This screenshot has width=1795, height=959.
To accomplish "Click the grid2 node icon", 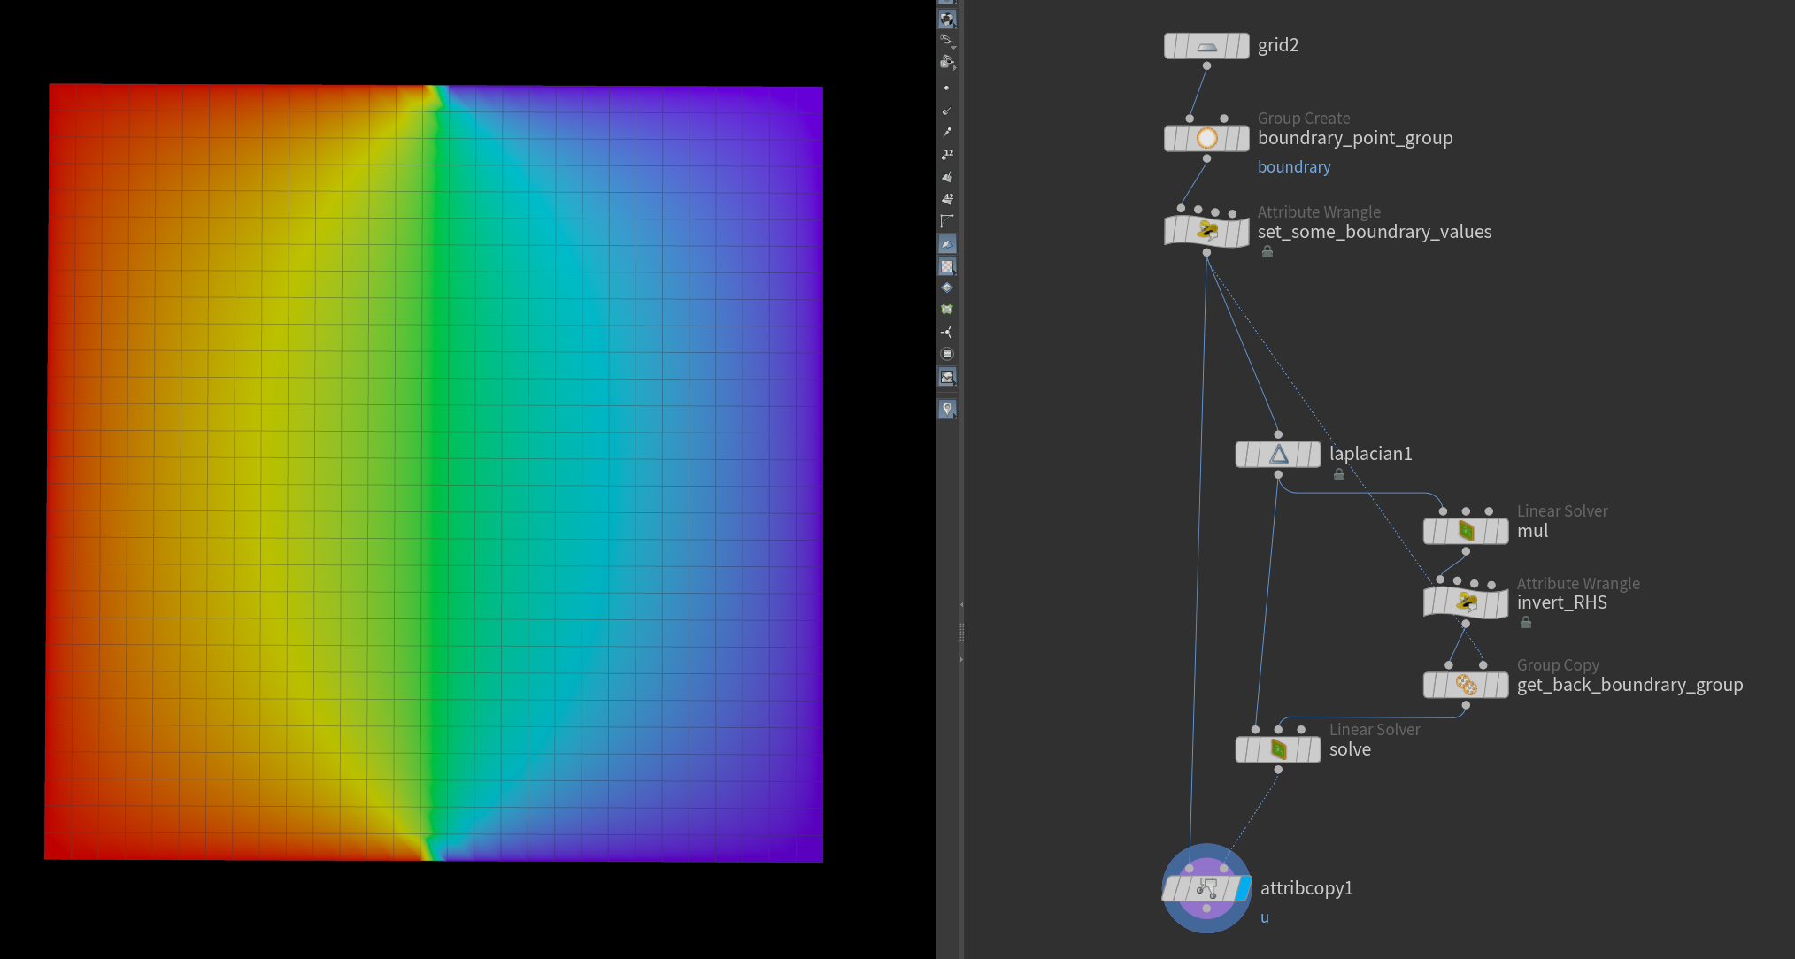I will point(1206,46).
